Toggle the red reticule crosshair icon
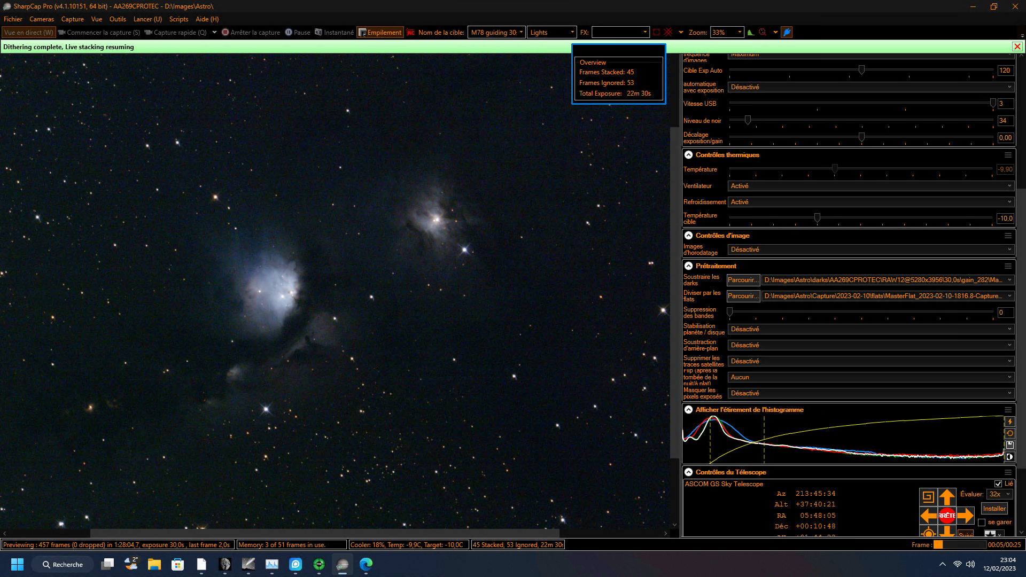 [668, 33]
